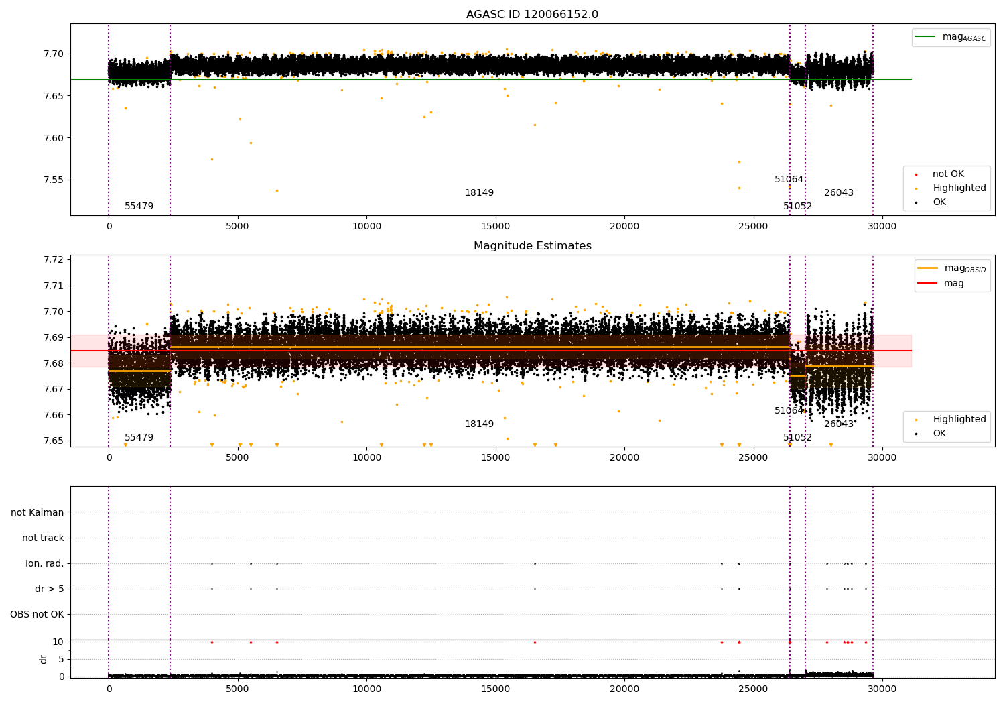Click the 'AGASC ID 120066152.0' plot title
Image resolution: width=1005 pixels, height=704 pixels.
click(x=532, y=15)
